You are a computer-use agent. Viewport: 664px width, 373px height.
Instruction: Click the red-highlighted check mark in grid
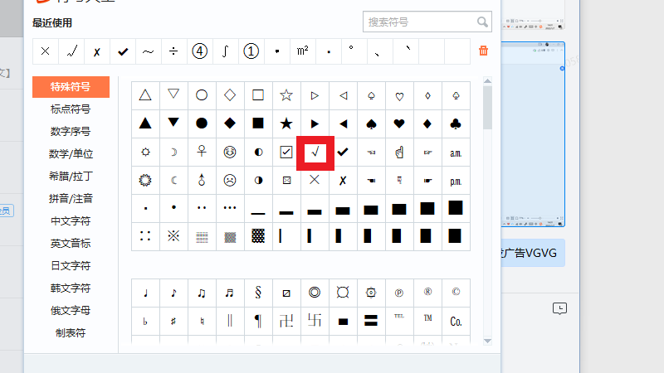pyautogui.click(x=315, y=152)
